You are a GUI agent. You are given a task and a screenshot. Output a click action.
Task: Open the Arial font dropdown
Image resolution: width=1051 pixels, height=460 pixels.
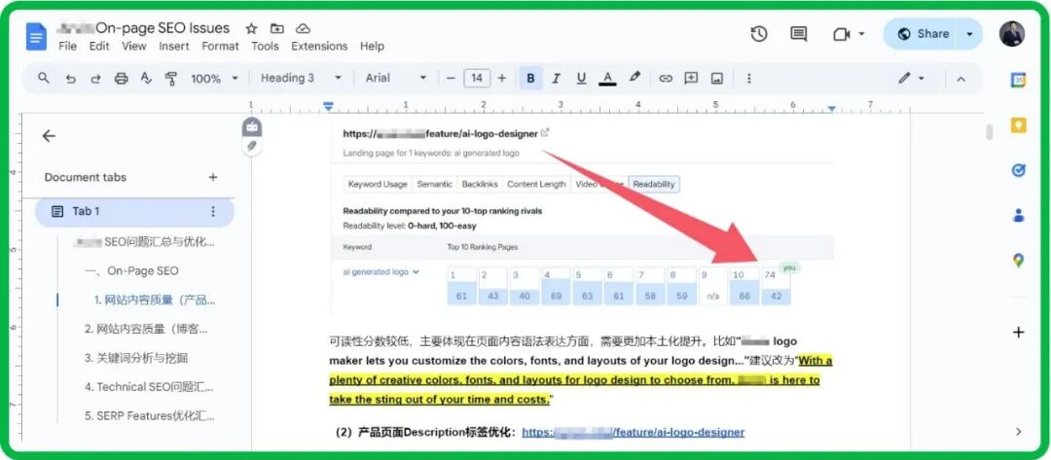coord(395,79)
